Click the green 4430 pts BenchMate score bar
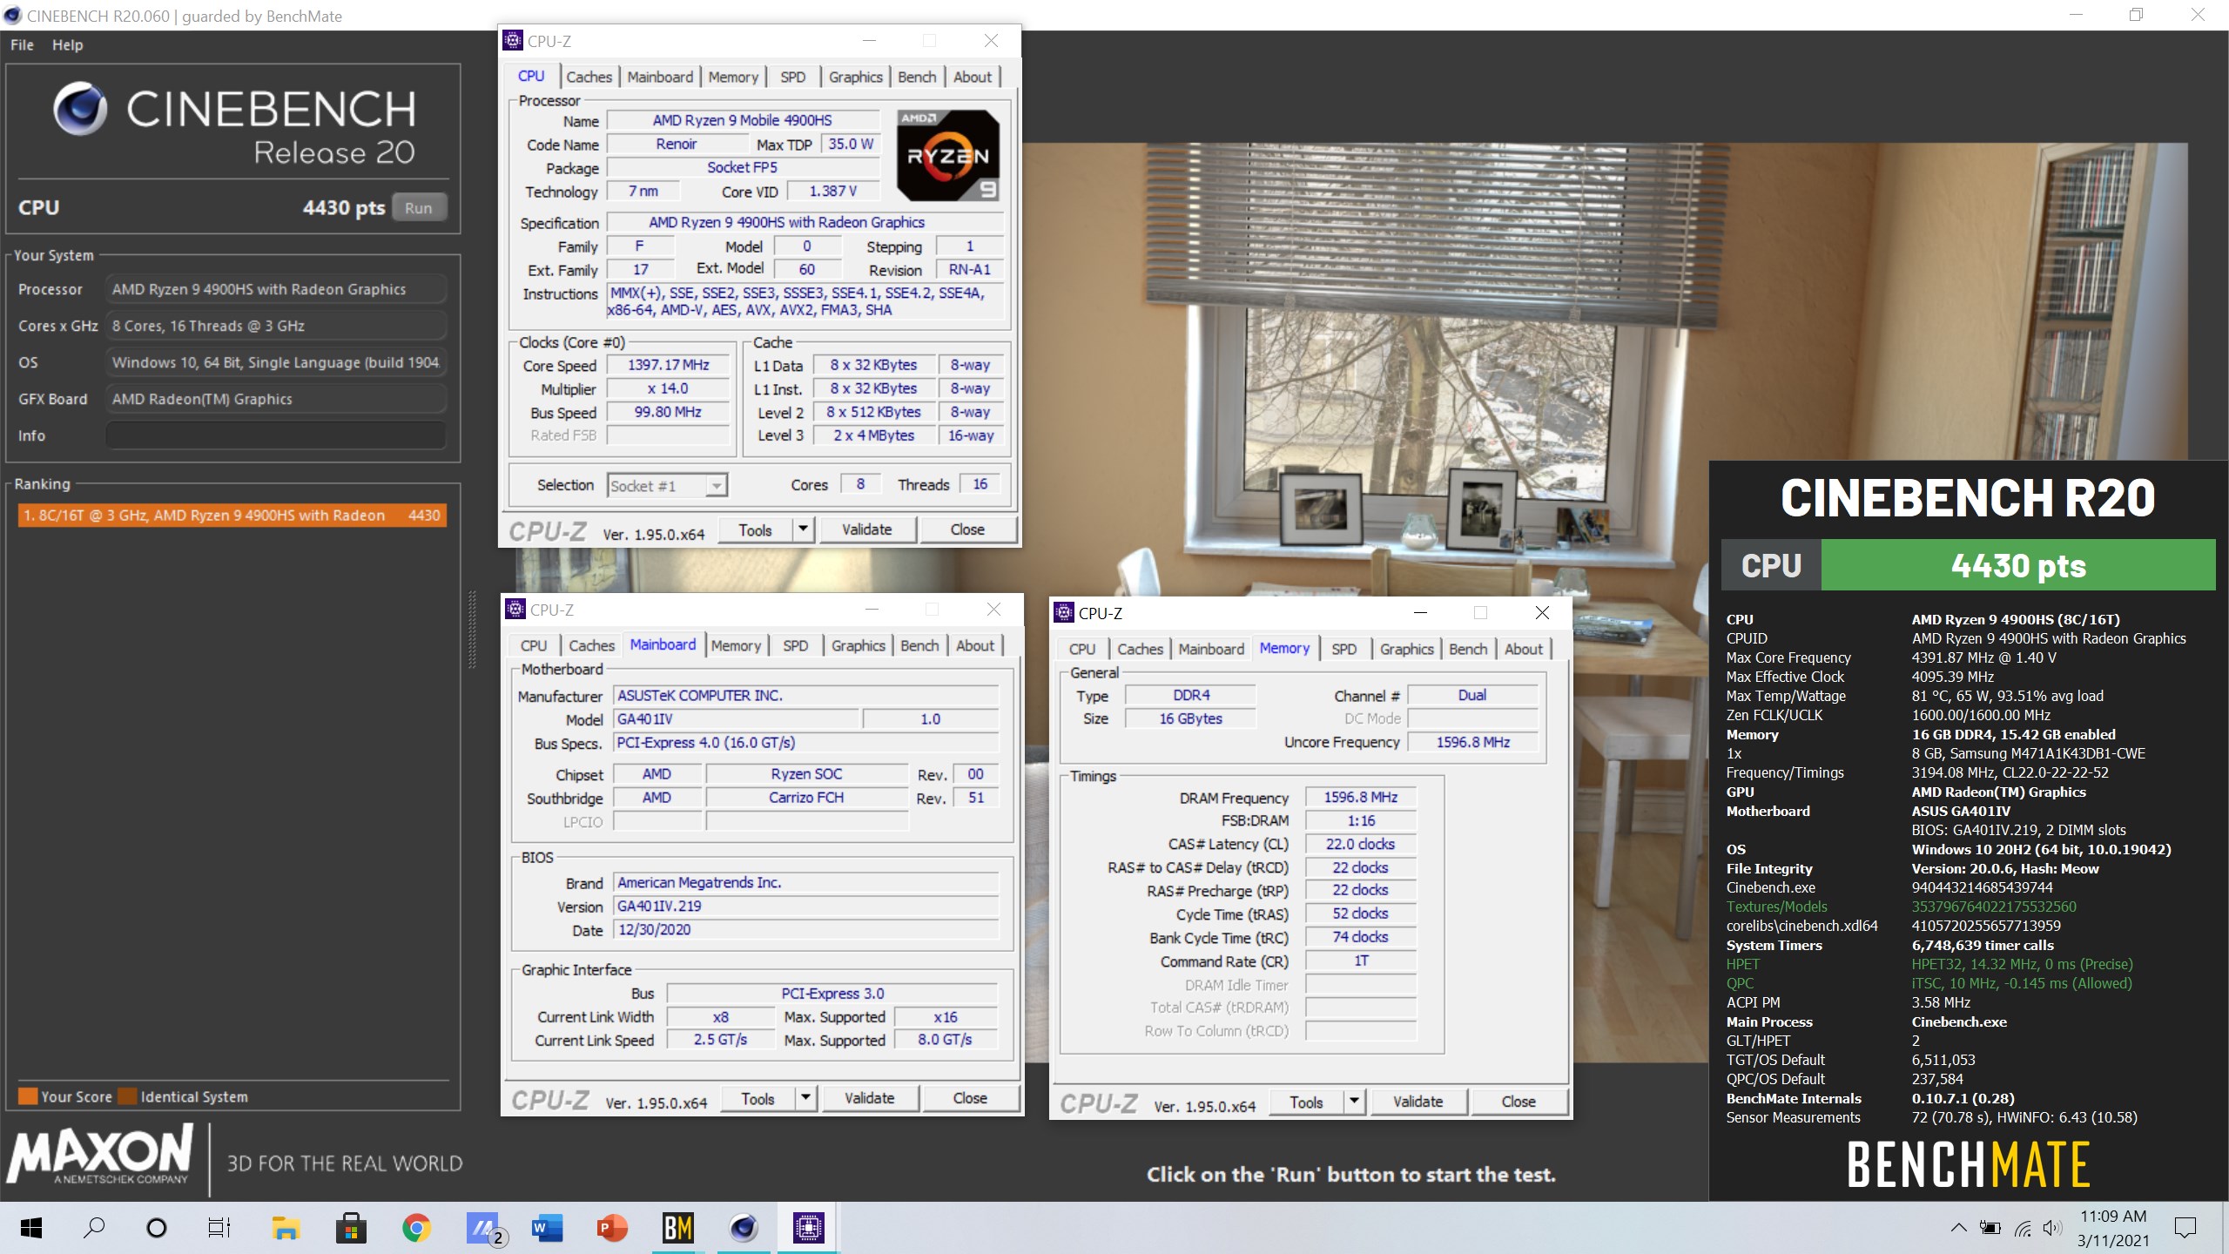 tap(2018, 565)
